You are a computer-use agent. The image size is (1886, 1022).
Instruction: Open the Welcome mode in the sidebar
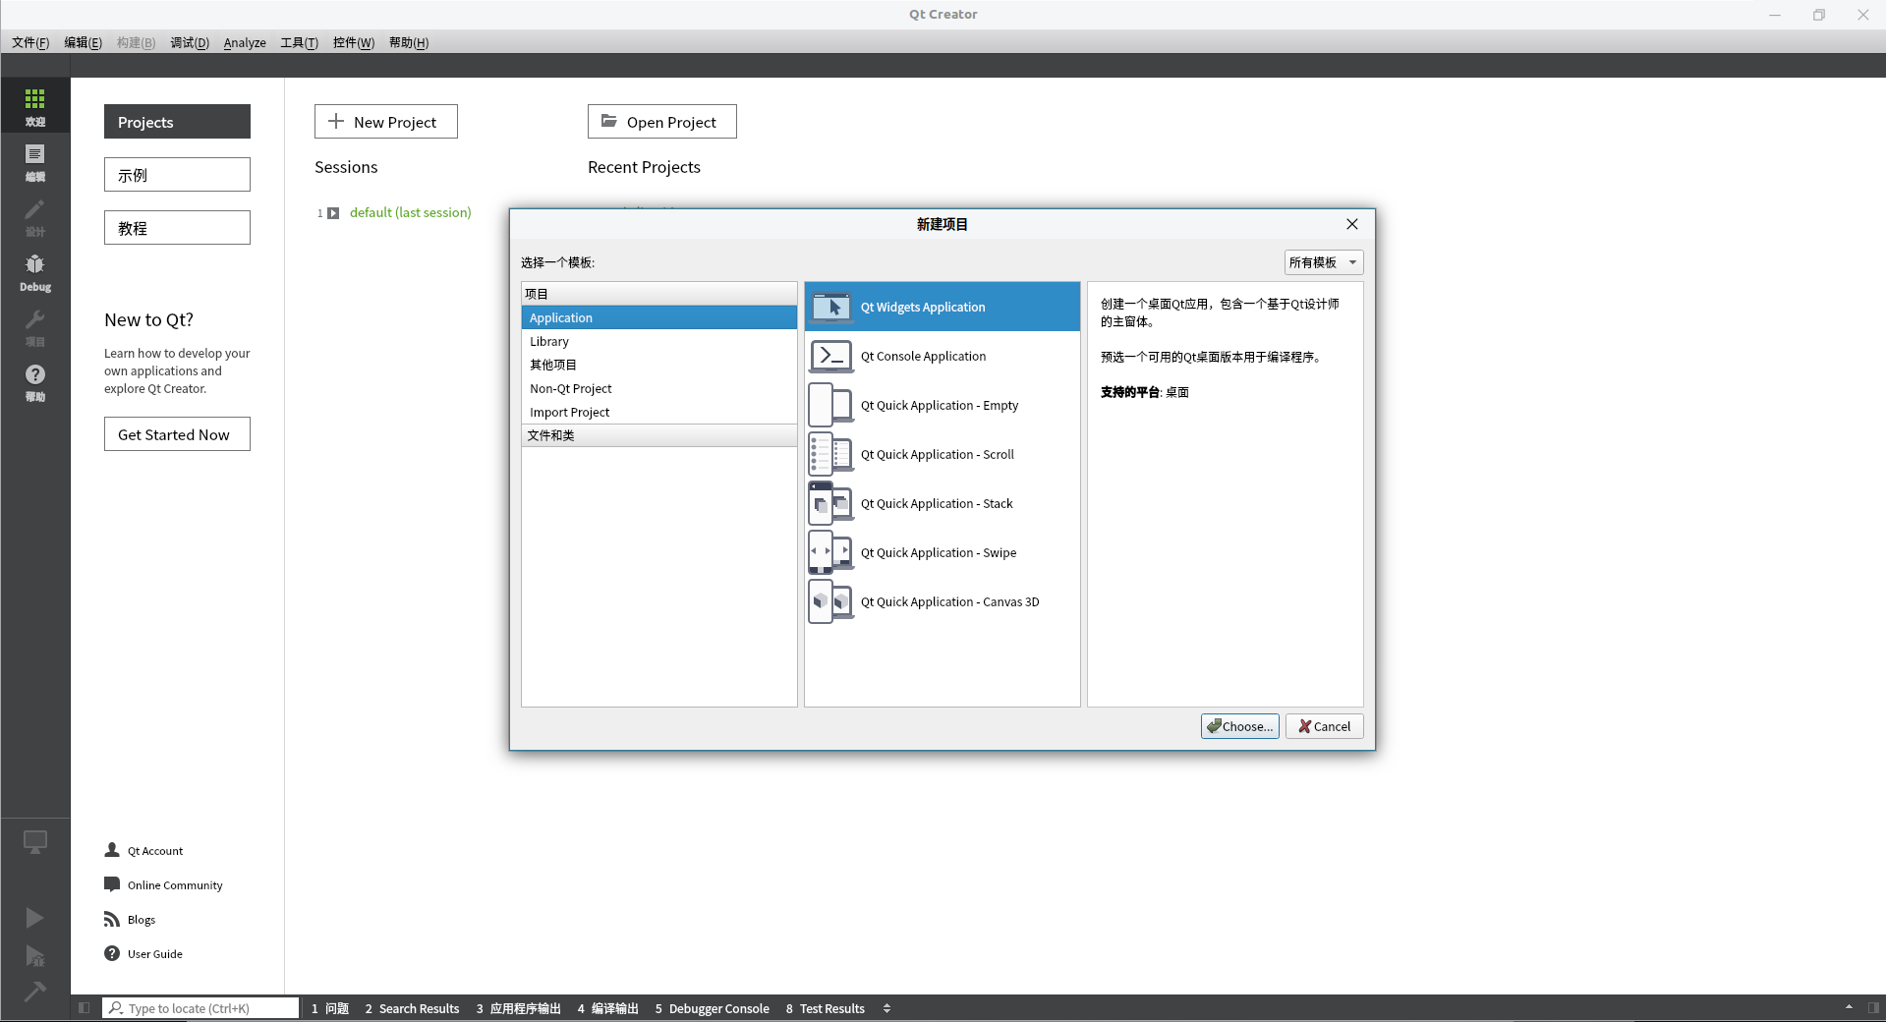[35, 106]
